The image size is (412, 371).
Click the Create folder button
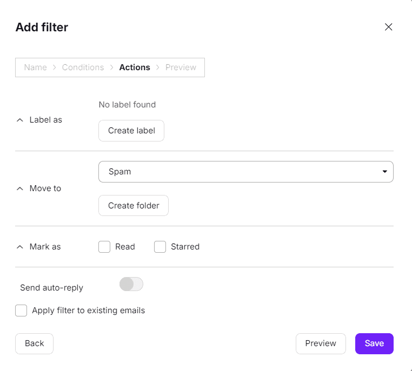(x=134, y=206)
